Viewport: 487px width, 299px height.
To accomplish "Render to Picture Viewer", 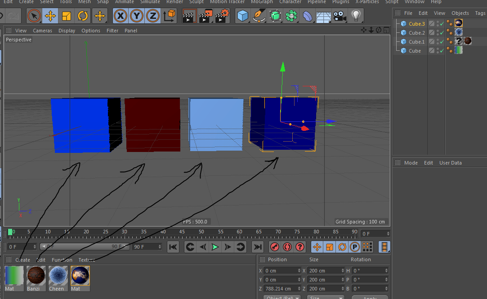I will pos(206,16).
